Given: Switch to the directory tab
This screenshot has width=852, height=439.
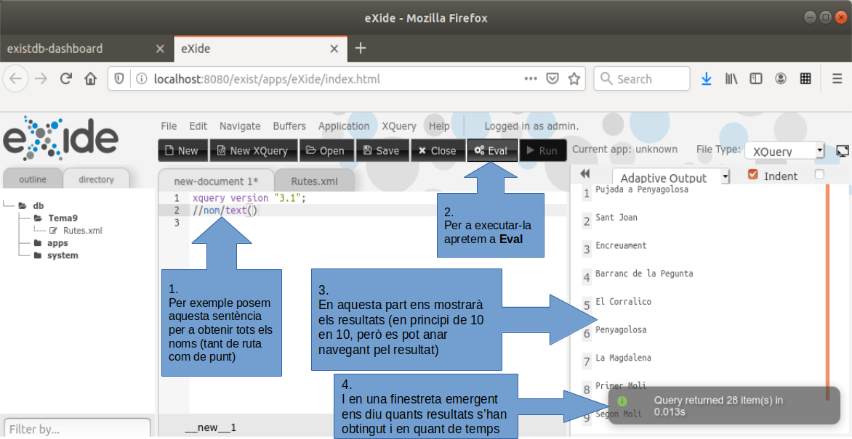Looking at the screenshot, I should click(x=96, y=179).
